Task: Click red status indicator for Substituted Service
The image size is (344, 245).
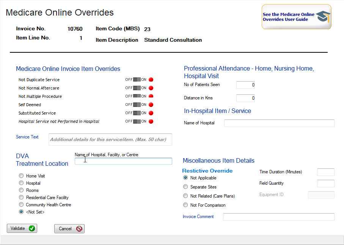Action: 151,113
